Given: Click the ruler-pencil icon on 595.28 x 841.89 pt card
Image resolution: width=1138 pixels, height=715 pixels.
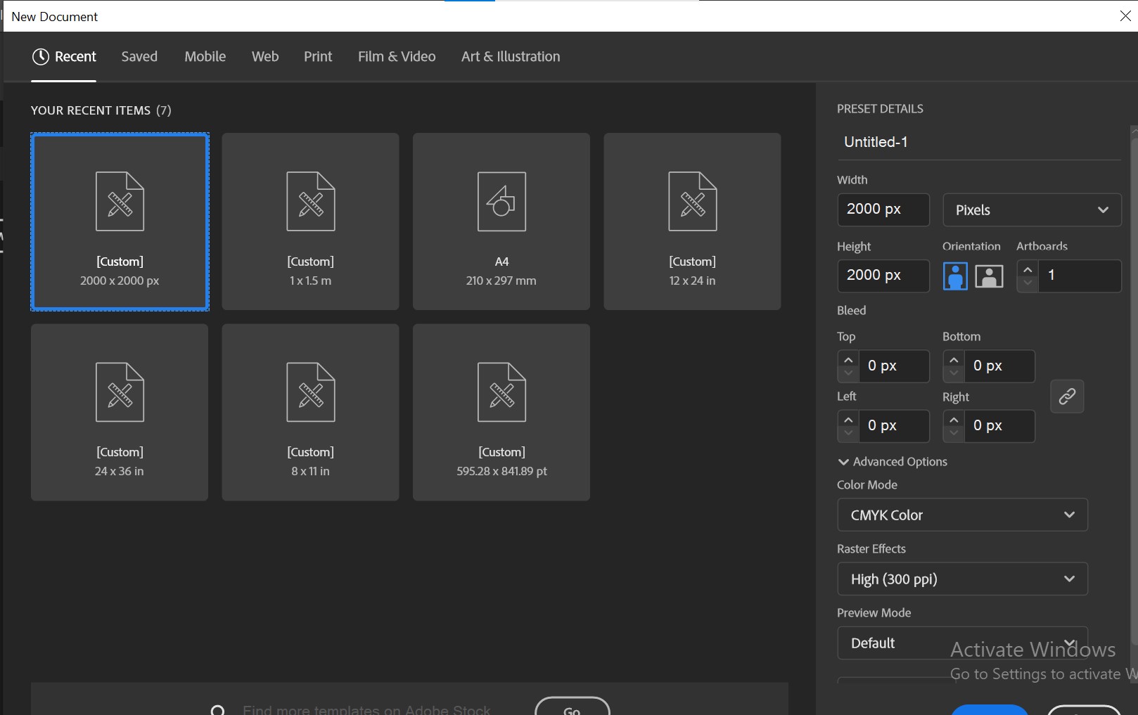Looking at the screenshot, I should (501, 392).
